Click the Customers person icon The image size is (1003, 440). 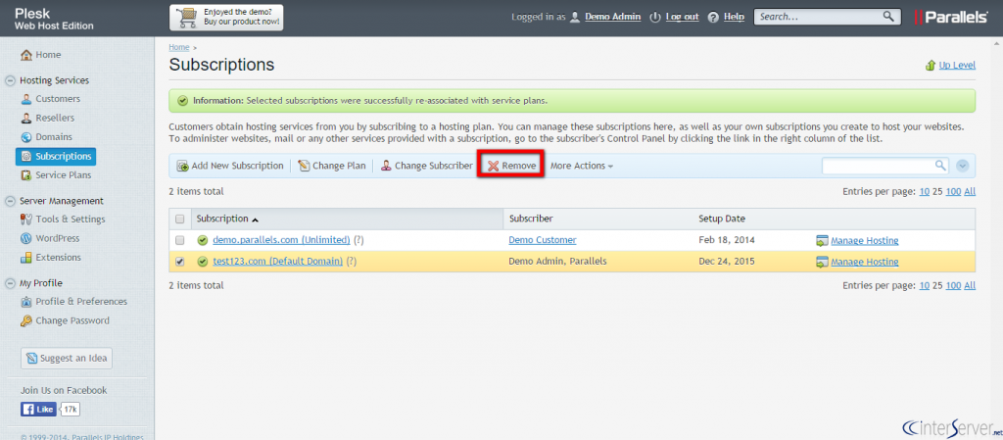click(26, 99)
